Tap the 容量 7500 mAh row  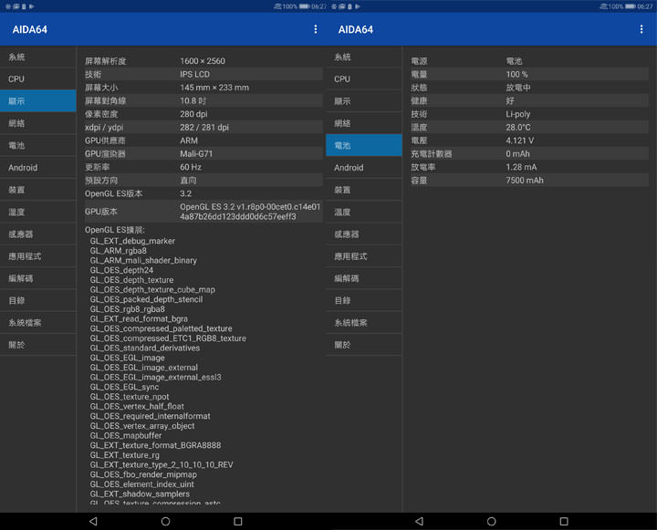click(x=528, y=181)
